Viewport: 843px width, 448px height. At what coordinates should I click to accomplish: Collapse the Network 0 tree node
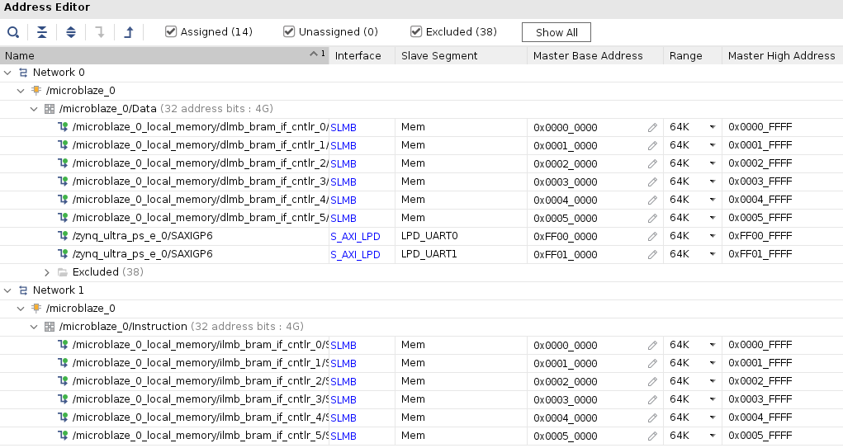point(7,73)
